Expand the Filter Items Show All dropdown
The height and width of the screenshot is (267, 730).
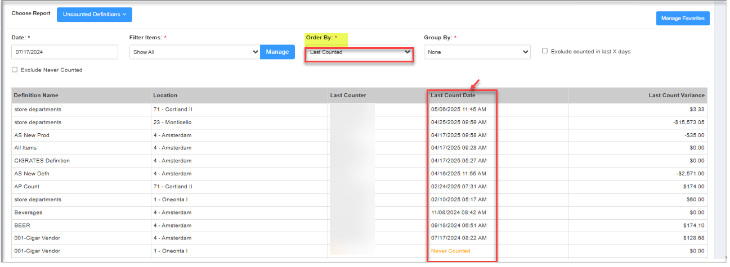tap(194, 52)
